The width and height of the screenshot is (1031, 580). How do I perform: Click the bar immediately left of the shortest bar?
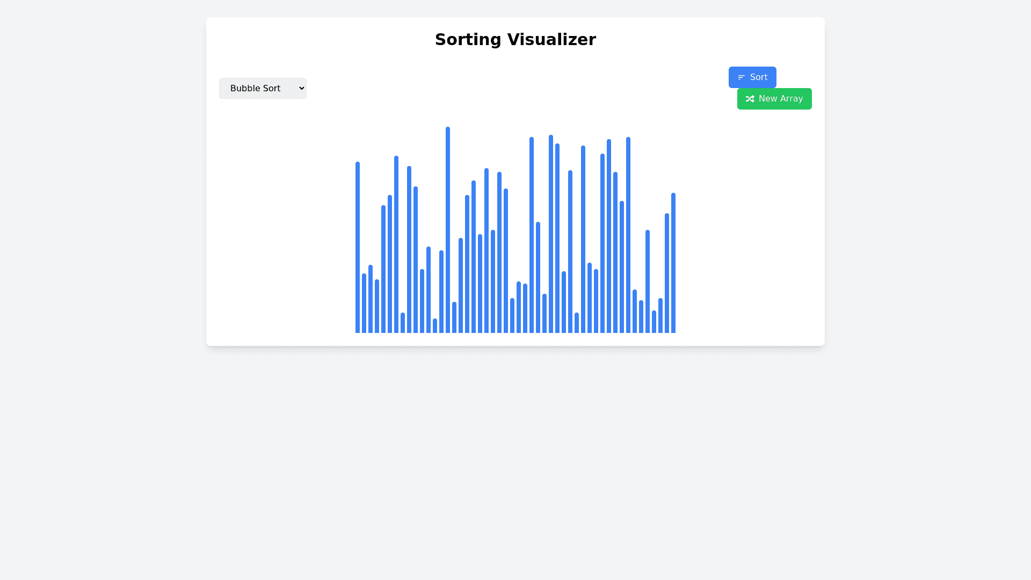pos(429,289)
